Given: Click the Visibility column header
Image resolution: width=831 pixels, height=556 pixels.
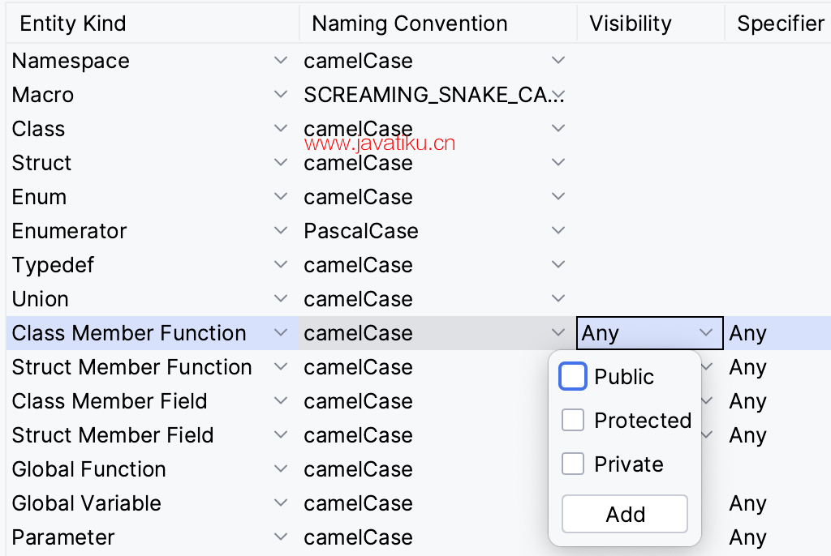Looking at the screenshot, I should tap(631, 24).
